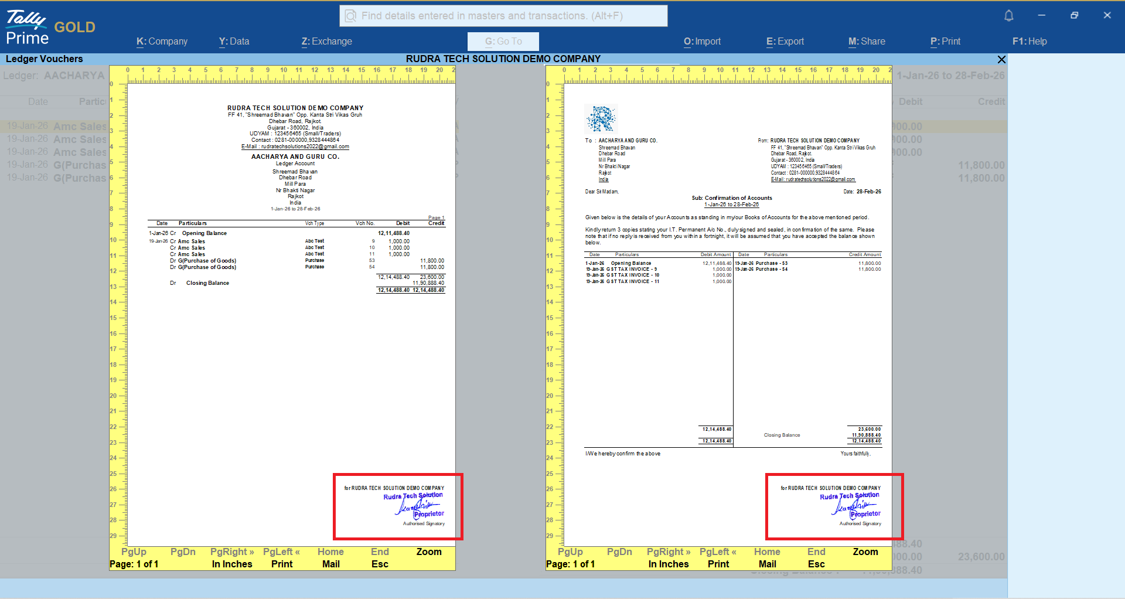Screen dimensions: 1125x599
Task: Close the Ledger Vouchers report
Action: pyautogui.click(x=1001, y=59)
